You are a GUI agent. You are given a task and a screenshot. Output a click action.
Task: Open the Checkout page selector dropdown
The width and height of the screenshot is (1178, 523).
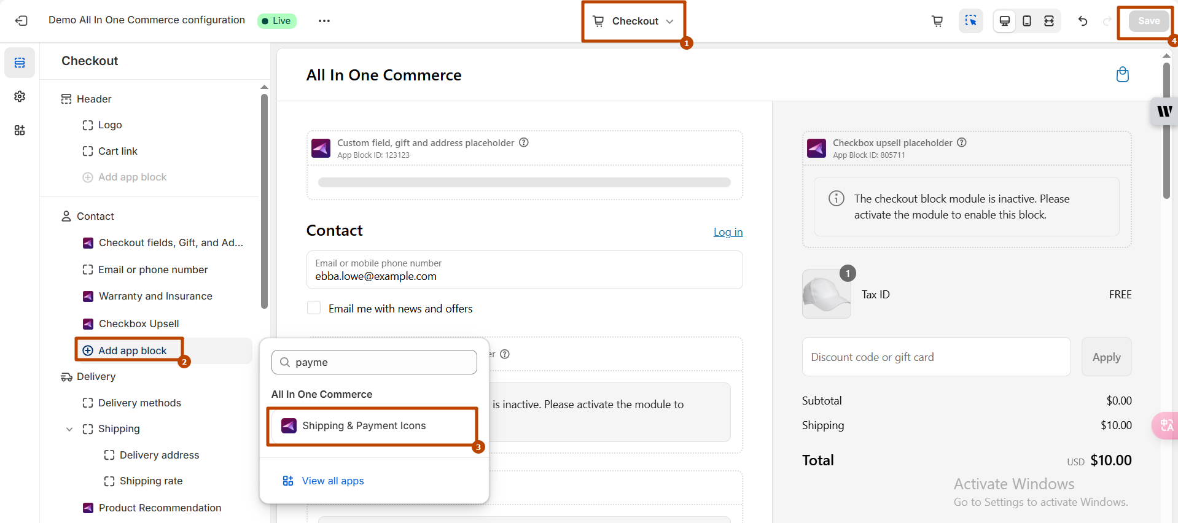click(633, 21)
